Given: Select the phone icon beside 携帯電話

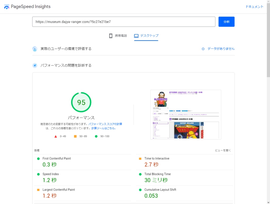Looking at the screenshot, I should click(x=110, y=36).
